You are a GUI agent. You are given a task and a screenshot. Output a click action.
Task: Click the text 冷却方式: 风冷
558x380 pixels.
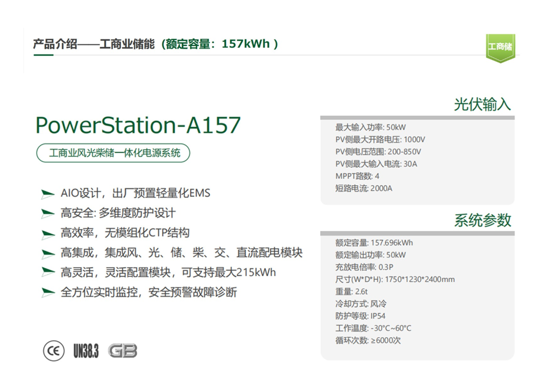[360, 304]
